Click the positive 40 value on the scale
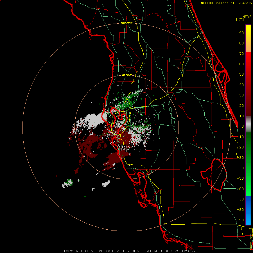This screenshot has width=253, height=253. tap(241, 85)
